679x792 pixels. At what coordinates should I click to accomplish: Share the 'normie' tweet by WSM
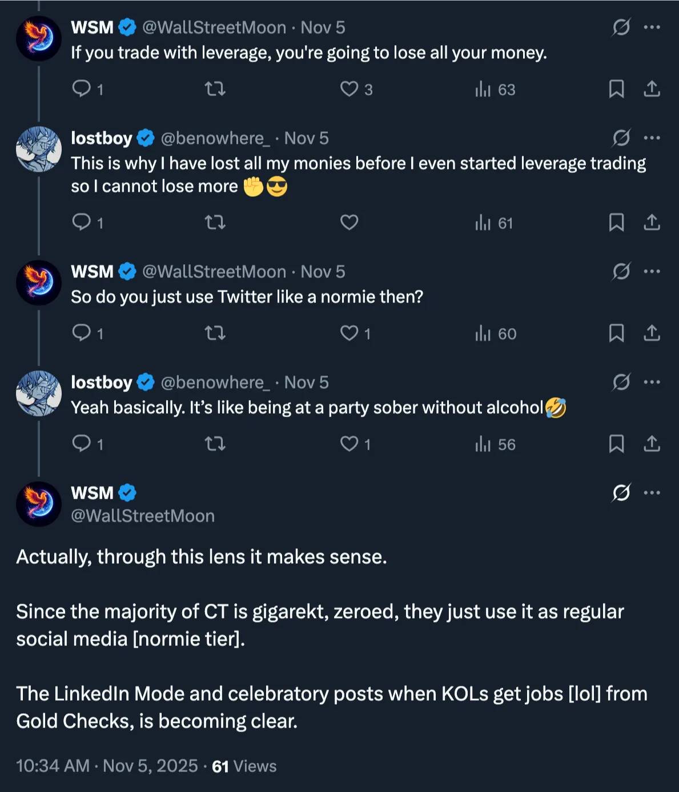(x=652, y=334)
